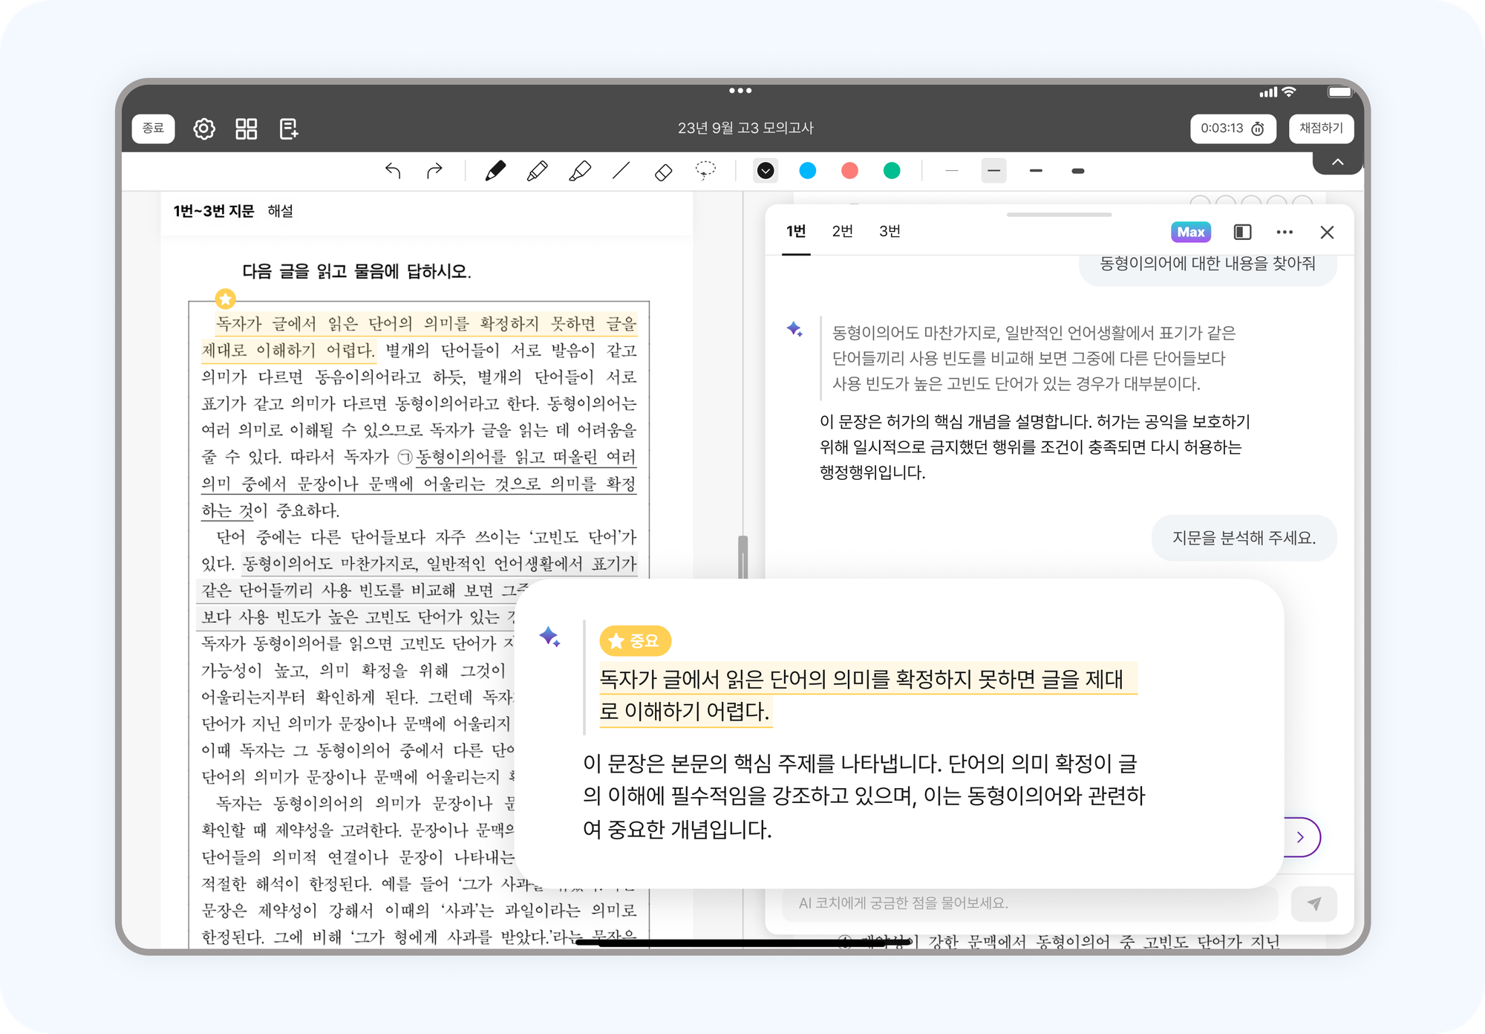The image size is (1485, 1034).
Task: Toggle the Max mode badge
Action: point(1190,233)
